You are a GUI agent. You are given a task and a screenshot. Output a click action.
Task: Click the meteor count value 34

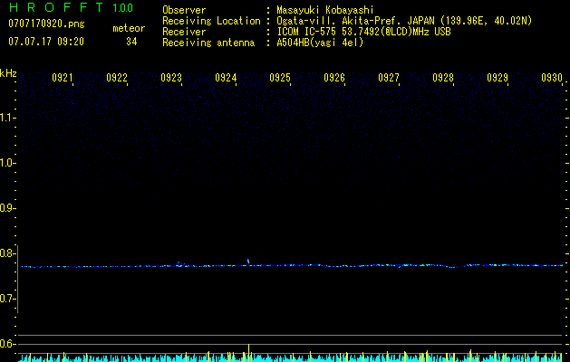coord(131,42)
